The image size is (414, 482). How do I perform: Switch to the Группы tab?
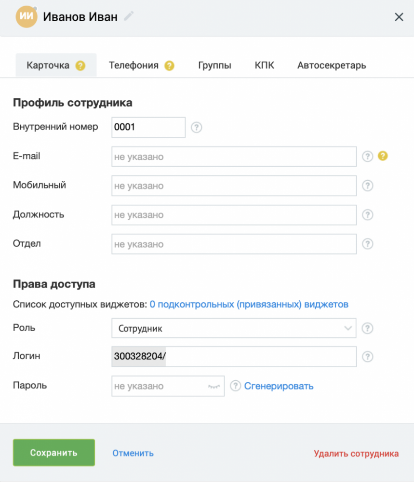[214, 65]
